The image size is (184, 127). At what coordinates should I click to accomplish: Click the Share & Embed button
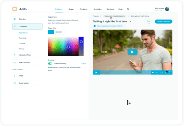163,22
